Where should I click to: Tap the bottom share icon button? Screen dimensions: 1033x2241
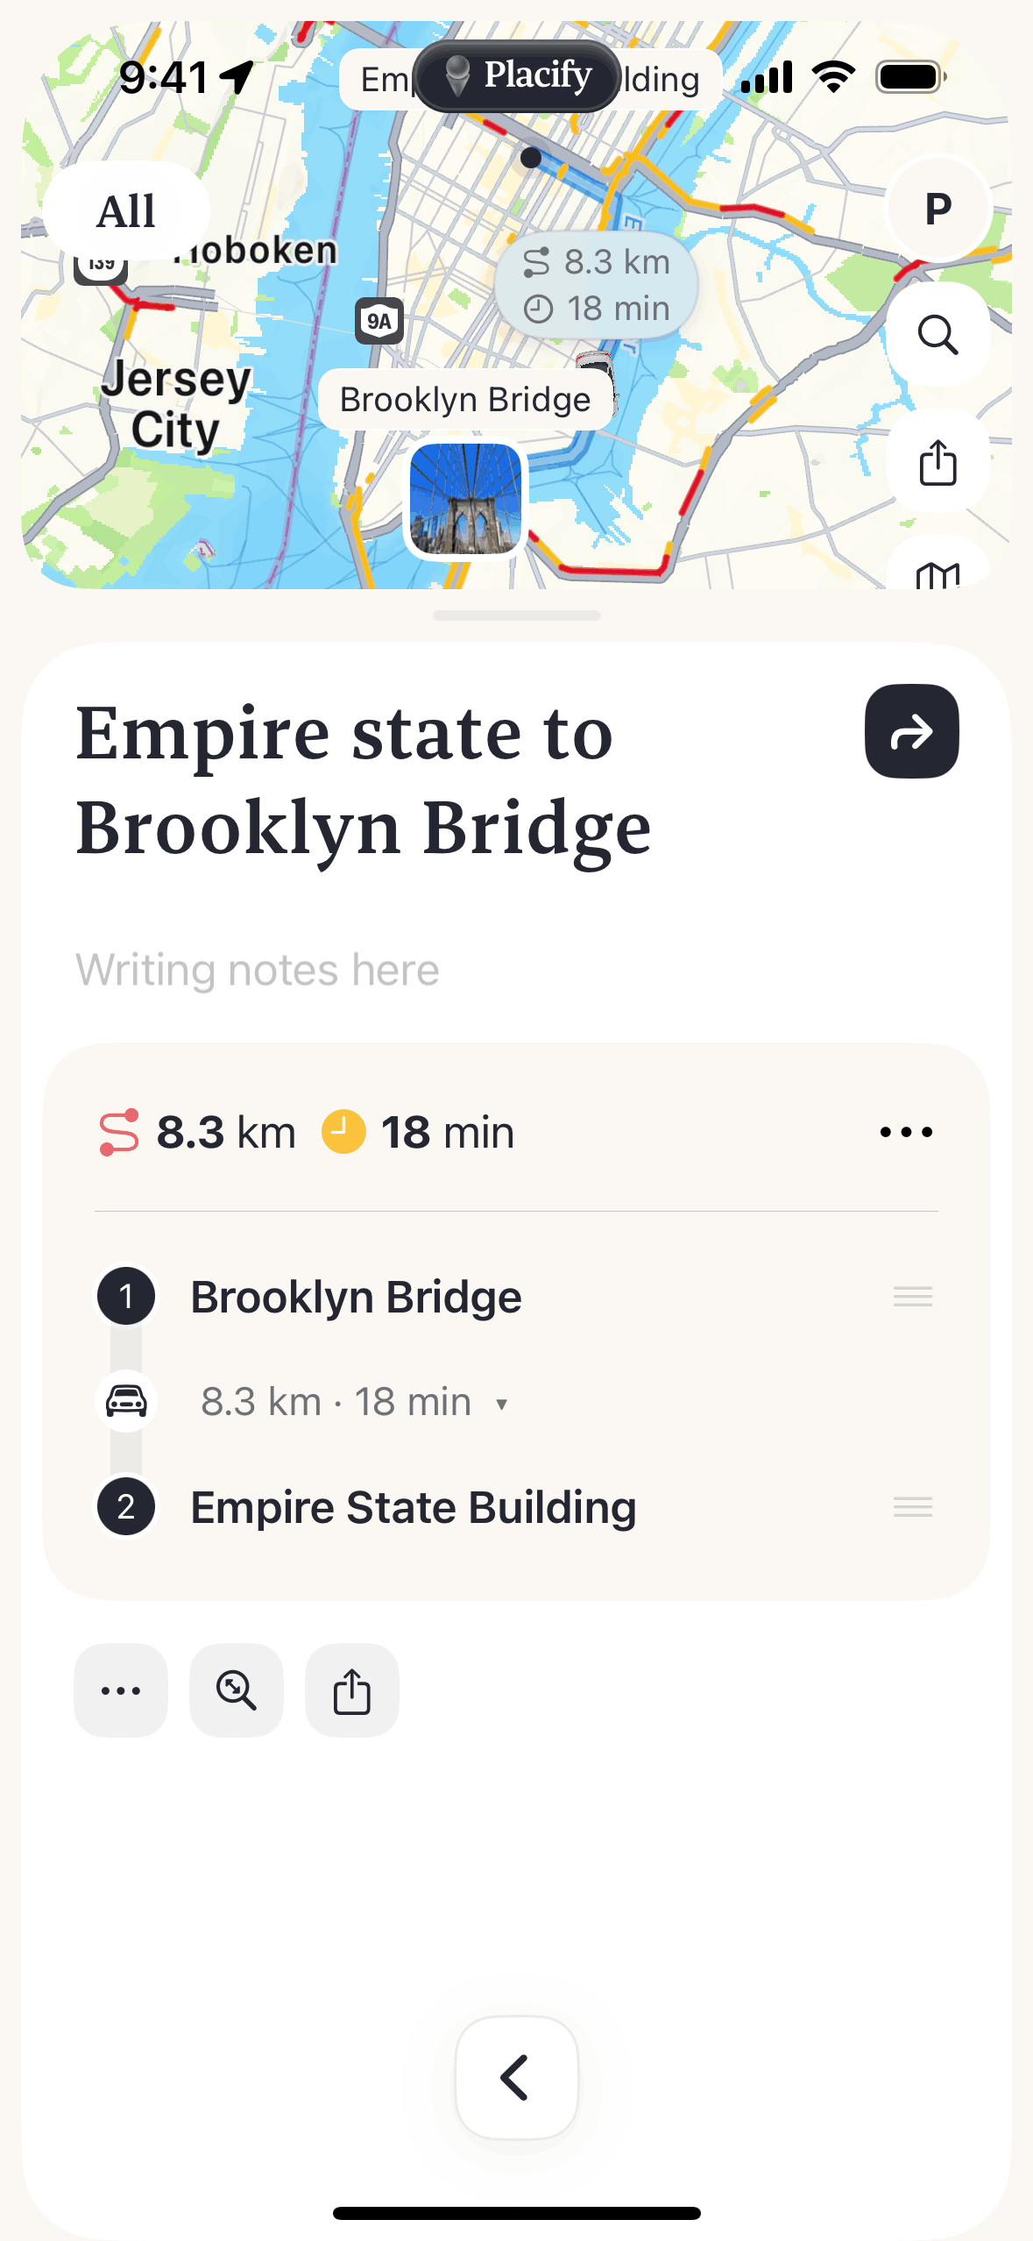[x=352, y=1690]
